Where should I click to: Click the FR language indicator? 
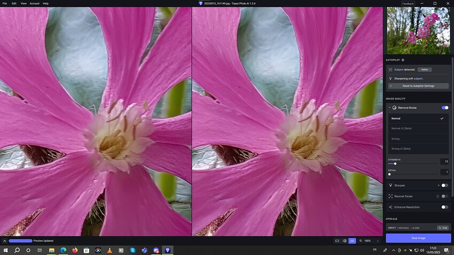point(374,250)
